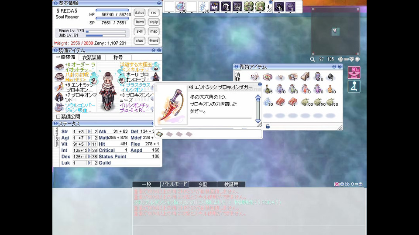Select the blue branch item quantity 30 in inventory
The width and height of the screenshot is (419, 235).
[268, 102]
